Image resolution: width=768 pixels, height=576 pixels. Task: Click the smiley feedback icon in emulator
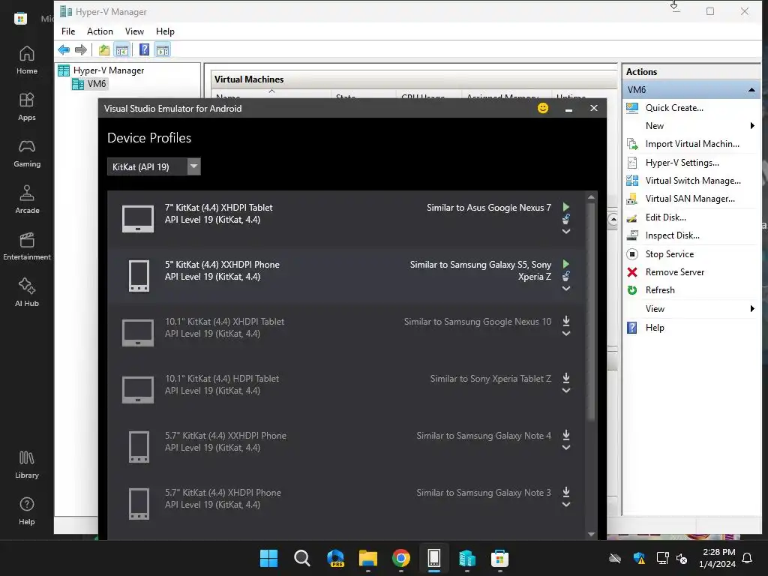click(x=543, y=108)
